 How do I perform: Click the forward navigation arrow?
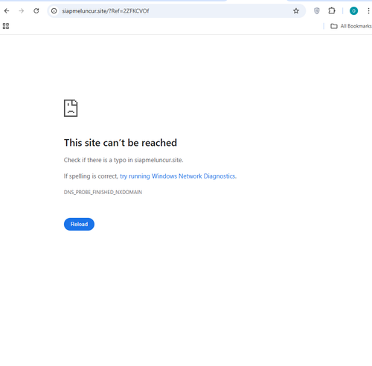22,11
